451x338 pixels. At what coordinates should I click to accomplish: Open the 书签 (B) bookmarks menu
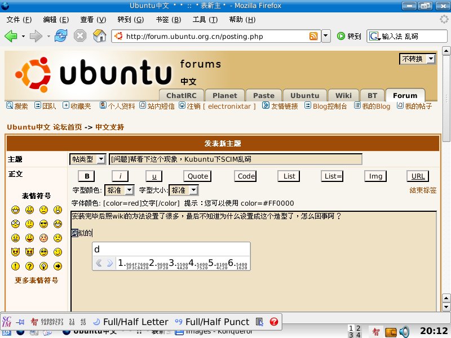(x=168, y=20)
